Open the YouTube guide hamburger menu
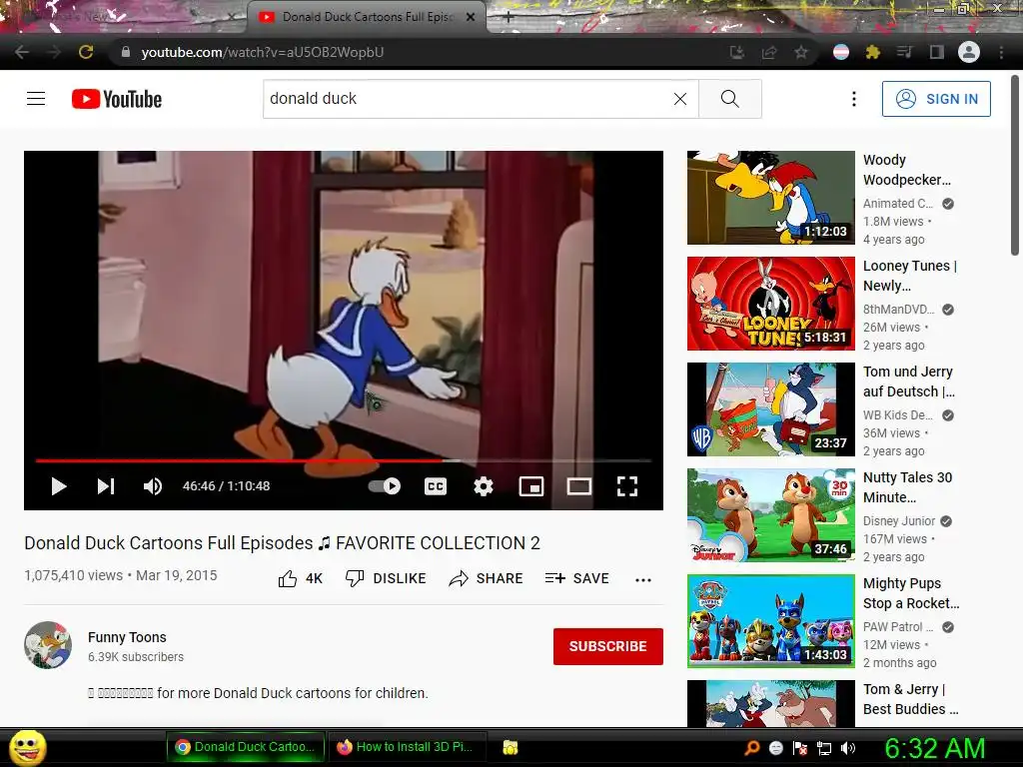Viewport: 1023px width, 767px height. [x=36, y=99]
